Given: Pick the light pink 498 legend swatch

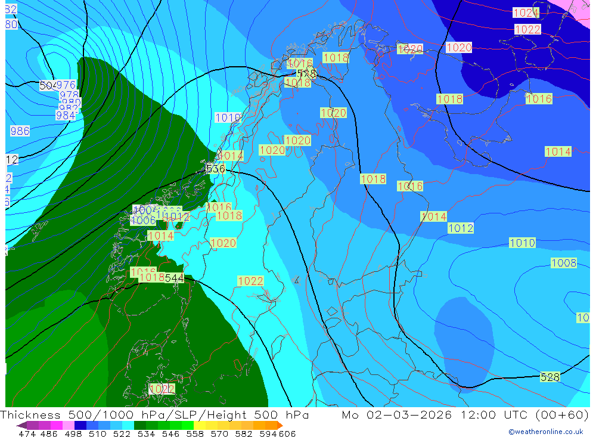Looking at the screenshot, I should click(67, 425).
